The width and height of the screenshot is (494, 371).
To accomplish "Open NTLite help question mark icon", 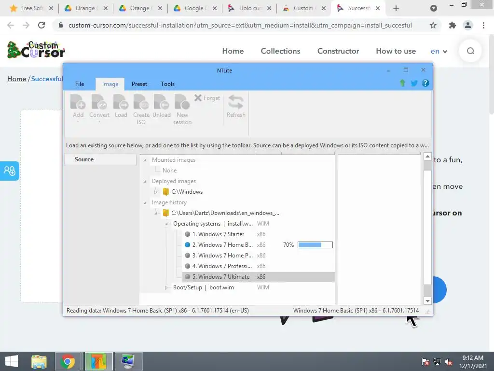I will tap(425, 83).
